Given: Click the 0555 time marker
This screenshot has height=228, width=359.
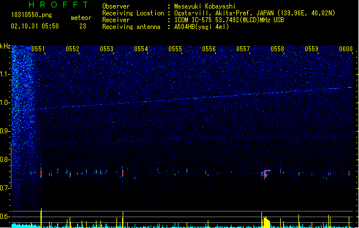Looking at the screenshot, I should tap(175, 49).
